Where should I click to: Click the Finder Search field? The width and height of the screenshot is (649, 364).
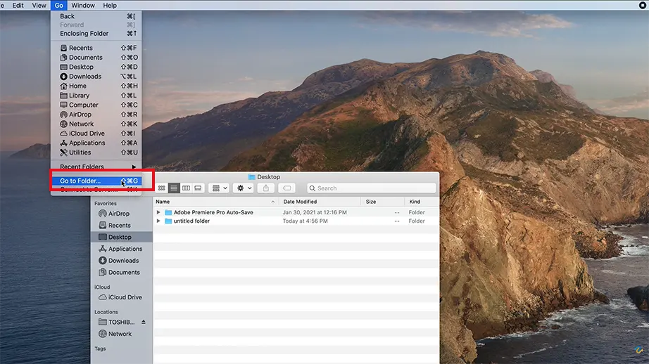click(x=371, y=188)
